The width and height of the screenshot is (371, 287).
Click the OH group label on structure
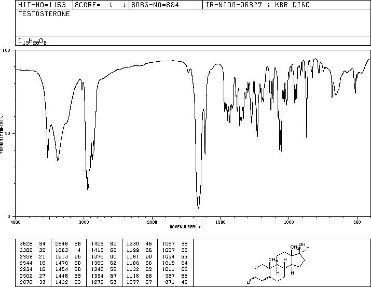point(302,244)
